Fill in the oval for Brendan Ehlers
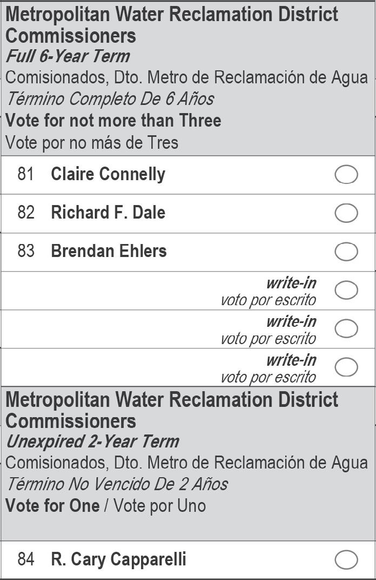Viewport: 376px width, 580px height. point(346,252)
